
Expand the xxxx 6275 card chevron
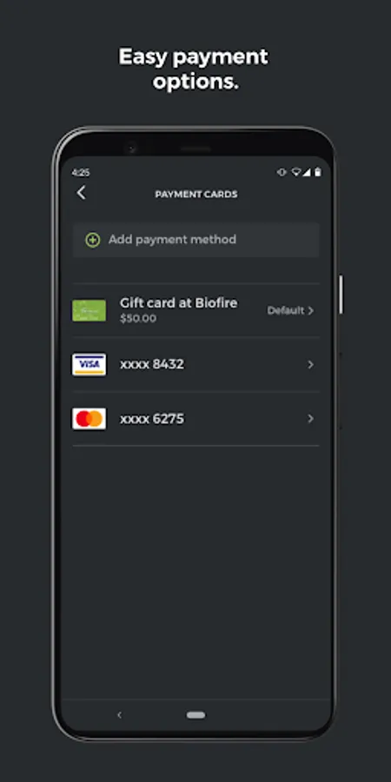click(x=311, y=419)
